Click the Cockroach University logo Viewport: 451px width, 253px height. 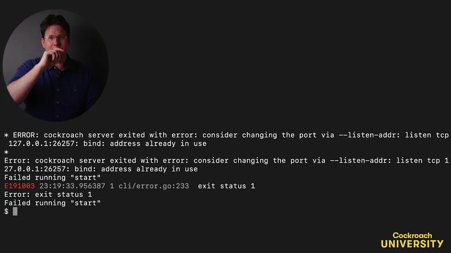pyautogui.click(x=412, y=240)
